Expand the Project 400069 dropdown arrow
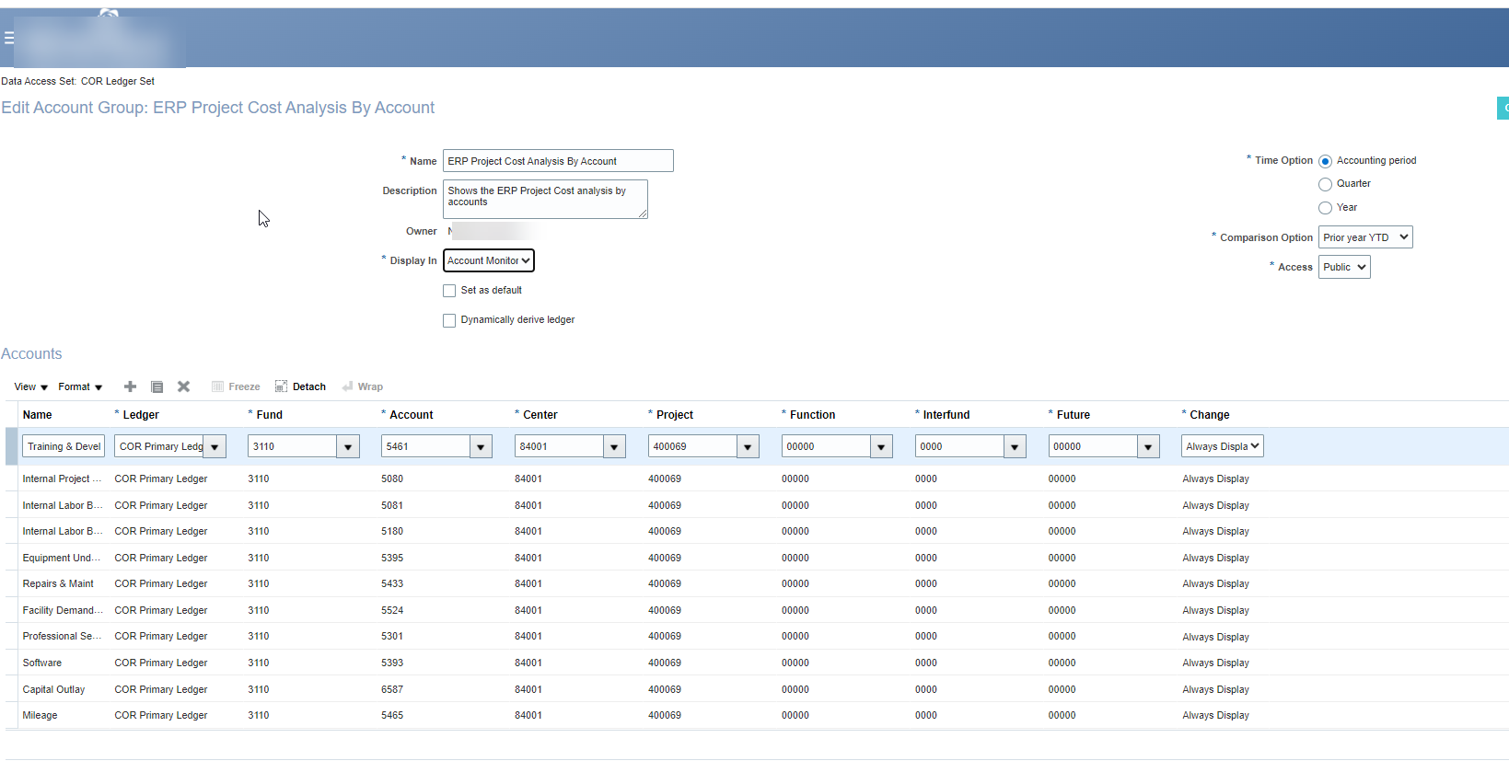1509x784 pixels. pos(748,446)
